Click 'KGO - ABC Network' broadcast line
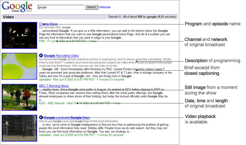Image resolution: width=246 pixels, height=145 pixels. (80, 103)
